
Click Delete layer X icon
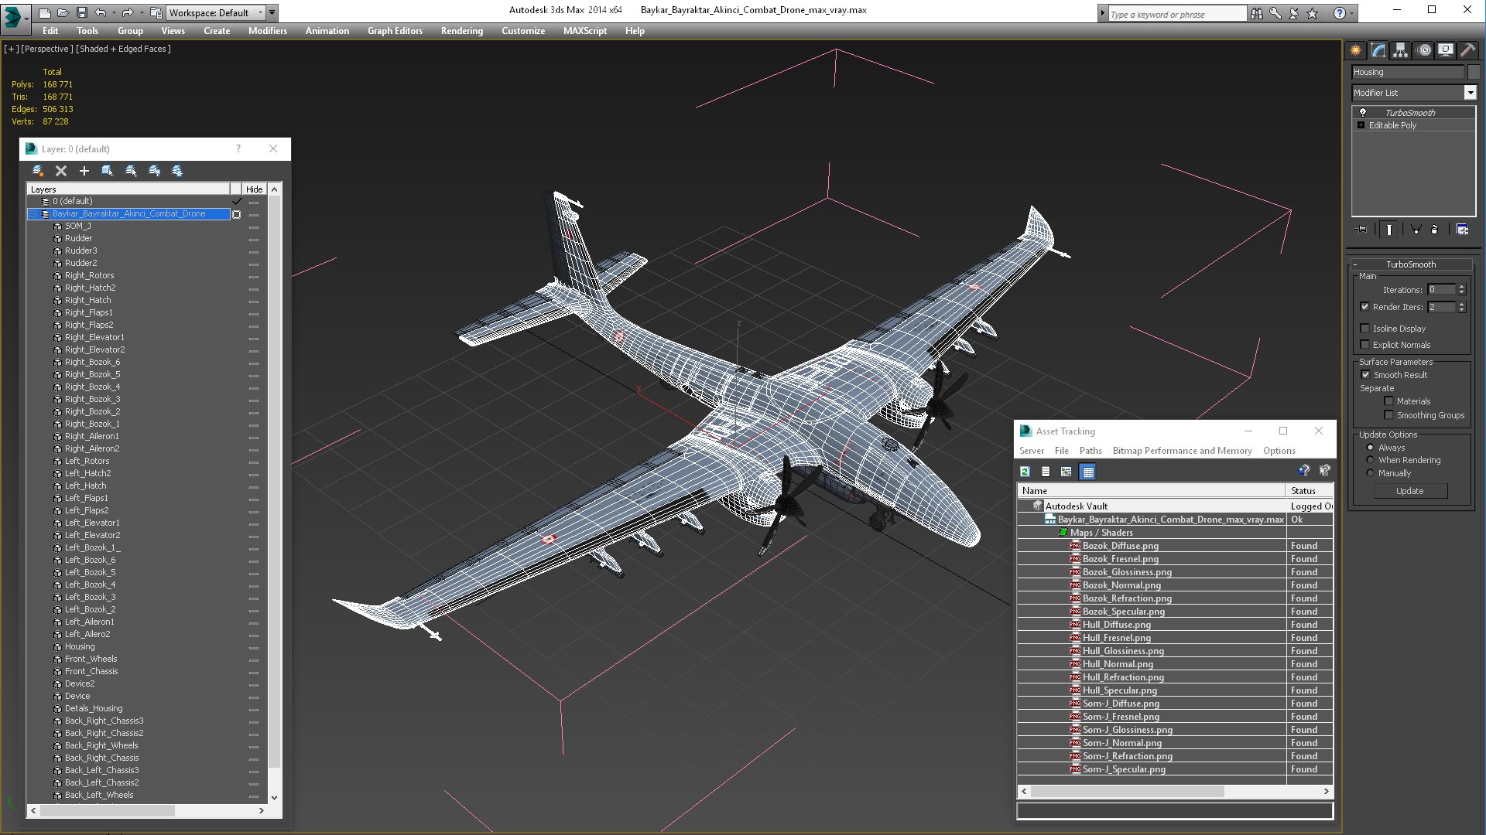click(61, 171)
